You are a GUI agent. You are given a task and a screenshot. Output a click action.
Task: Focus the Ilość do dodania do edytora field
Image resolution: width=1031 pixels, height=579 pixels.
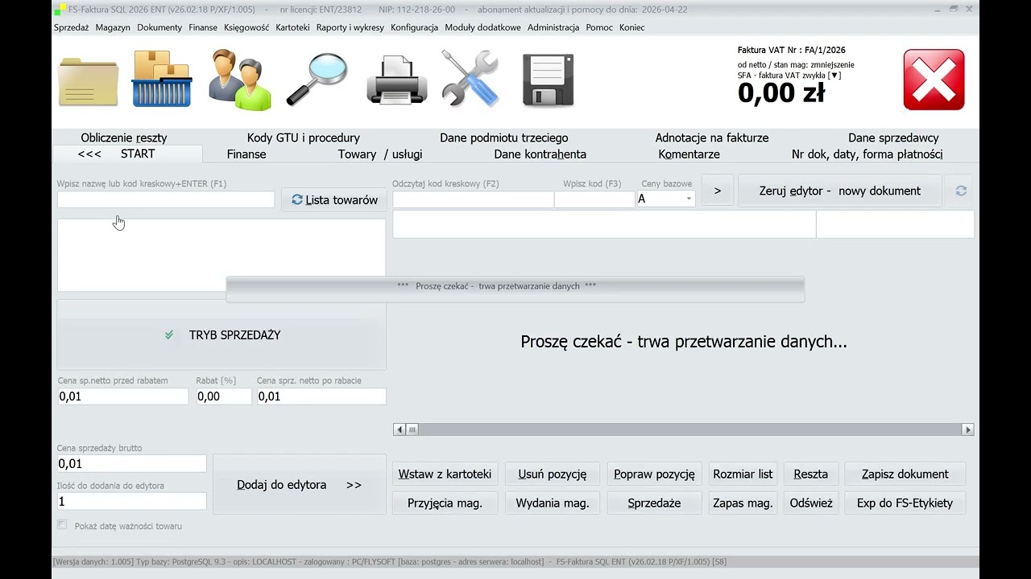pyautogui.click(x=131, y=501)
